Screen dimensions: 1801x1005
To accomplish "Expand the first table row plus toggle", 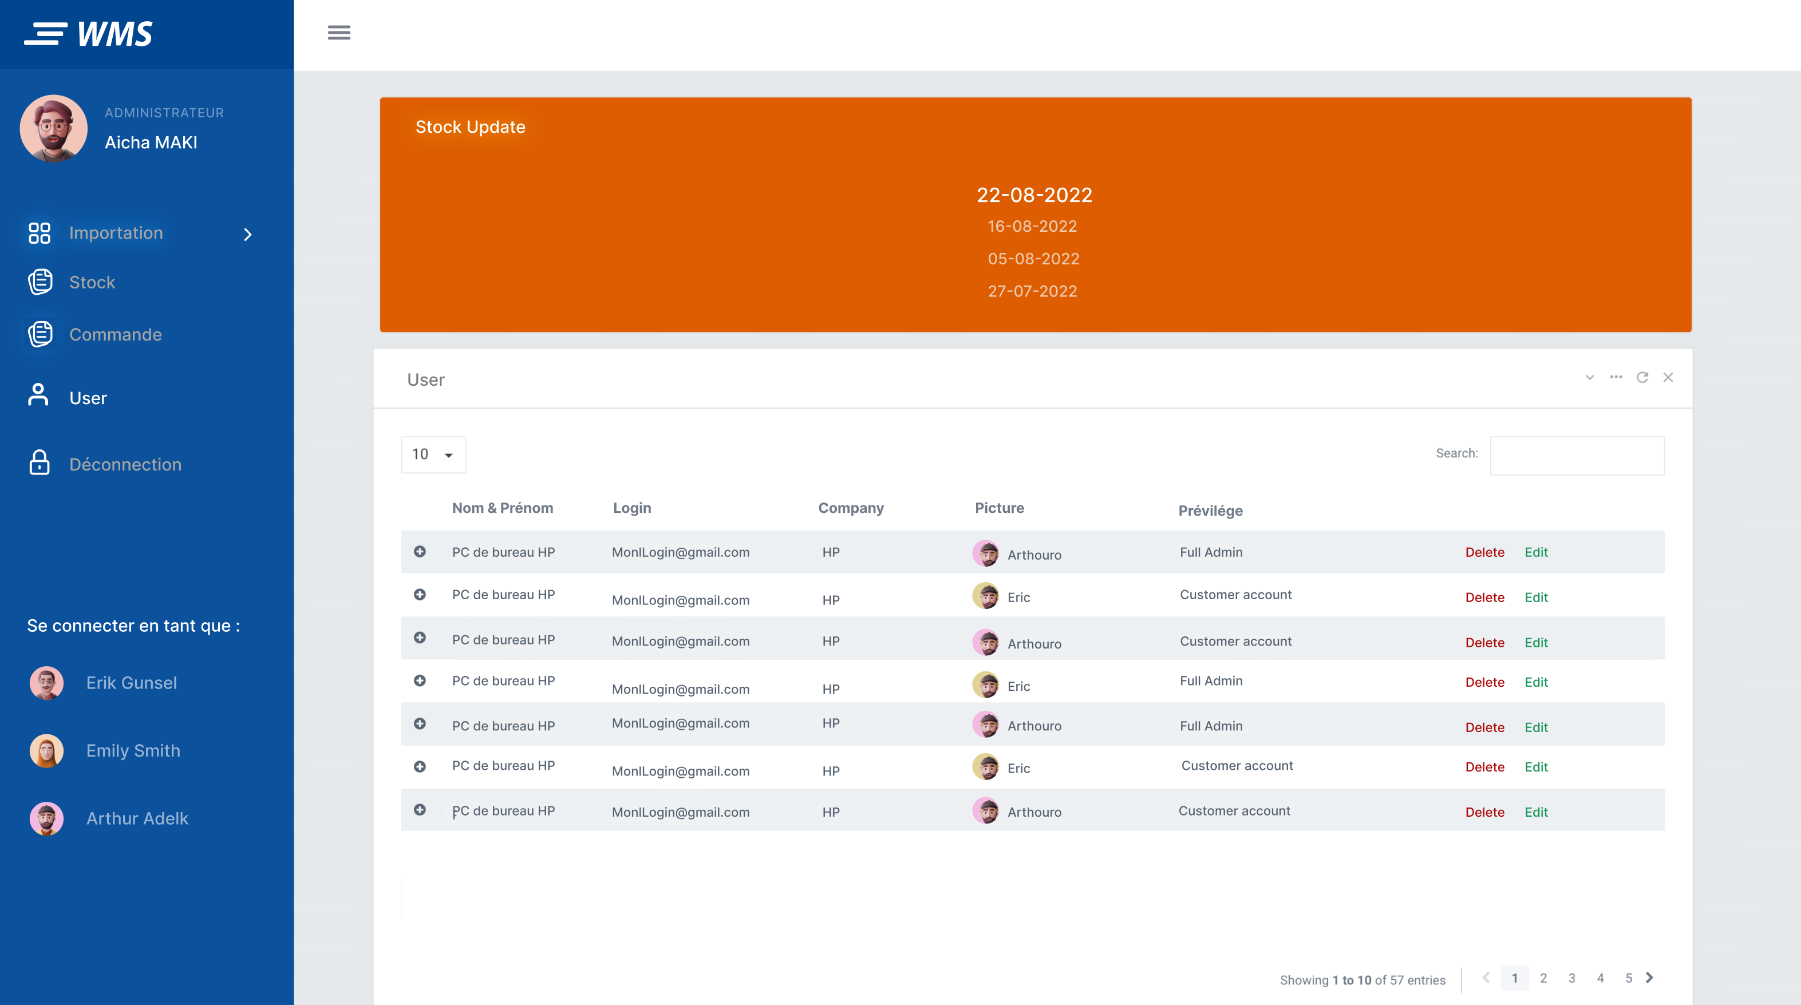I will coord(420,551).
